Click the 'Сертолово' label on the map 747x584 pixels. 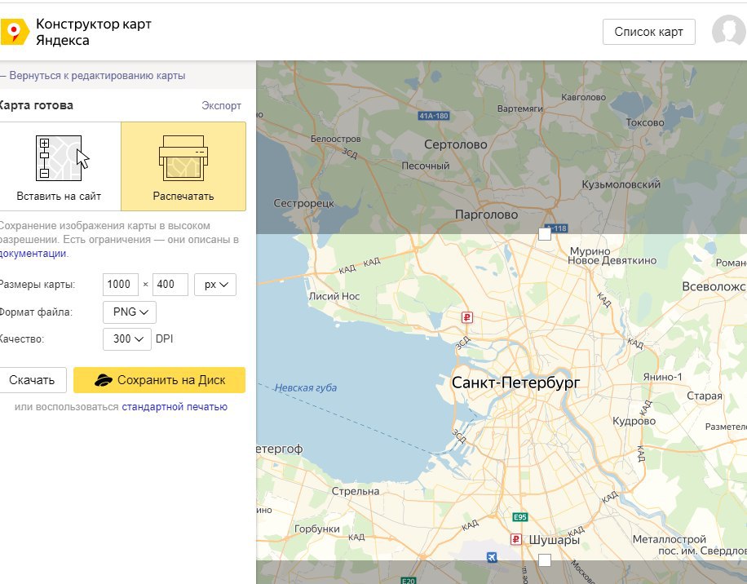(455, 144)
